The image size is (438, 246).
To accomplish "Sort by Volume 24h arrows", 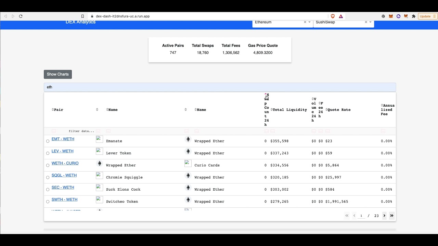I will (x=313, y=99).
